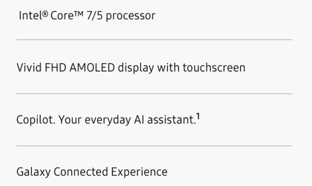Click the word touchscreen
312x186 pixels.
(x=214, y=67)
